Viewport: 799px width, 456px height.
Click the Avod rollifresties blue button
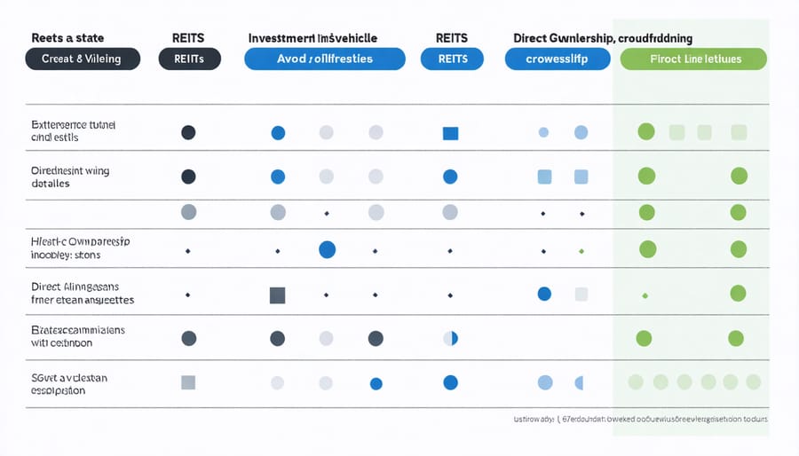pos(324,59)
